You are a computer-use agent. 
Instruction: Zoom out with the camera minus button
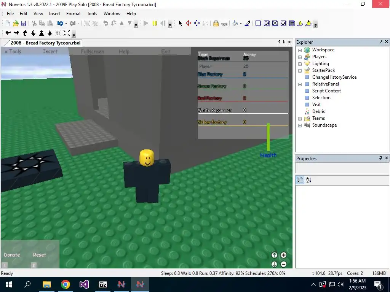tap(283, 264)
